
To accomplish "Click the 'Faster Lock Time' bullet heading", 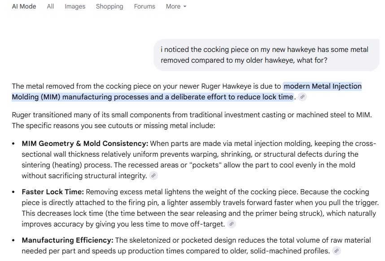I will [53, 192].
